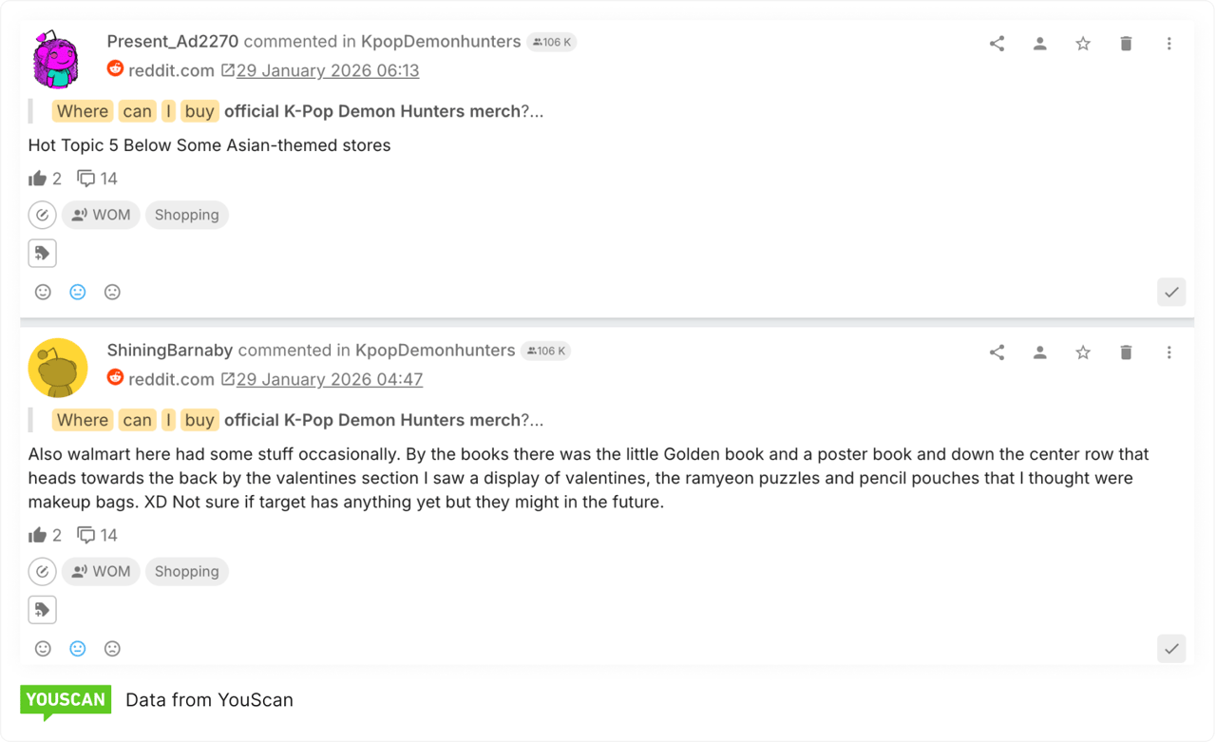1216x742 pixels.
Task: Click the WOM category chip
Action: 101,215
